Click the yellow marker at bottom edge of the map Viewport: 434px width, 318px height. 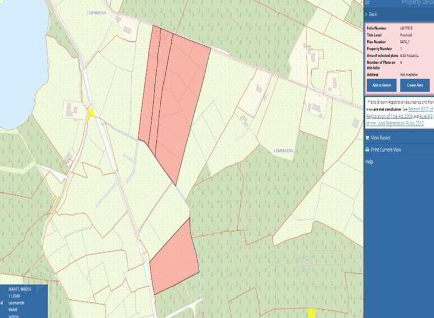[x=312, y=314]
